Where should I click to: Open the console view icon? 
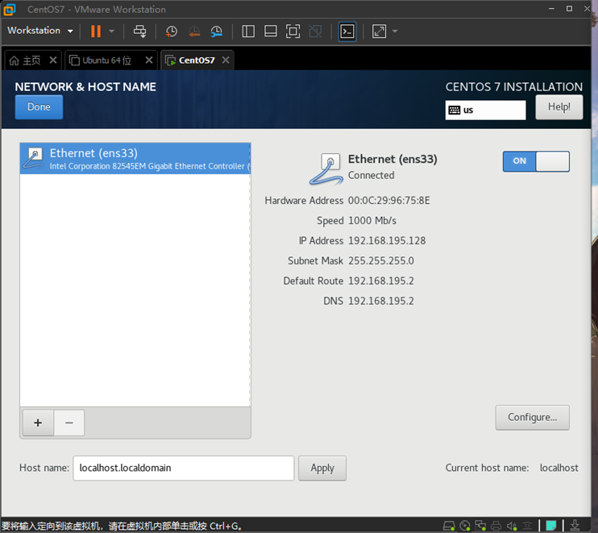pyautogui.click(x=347, y=31)
